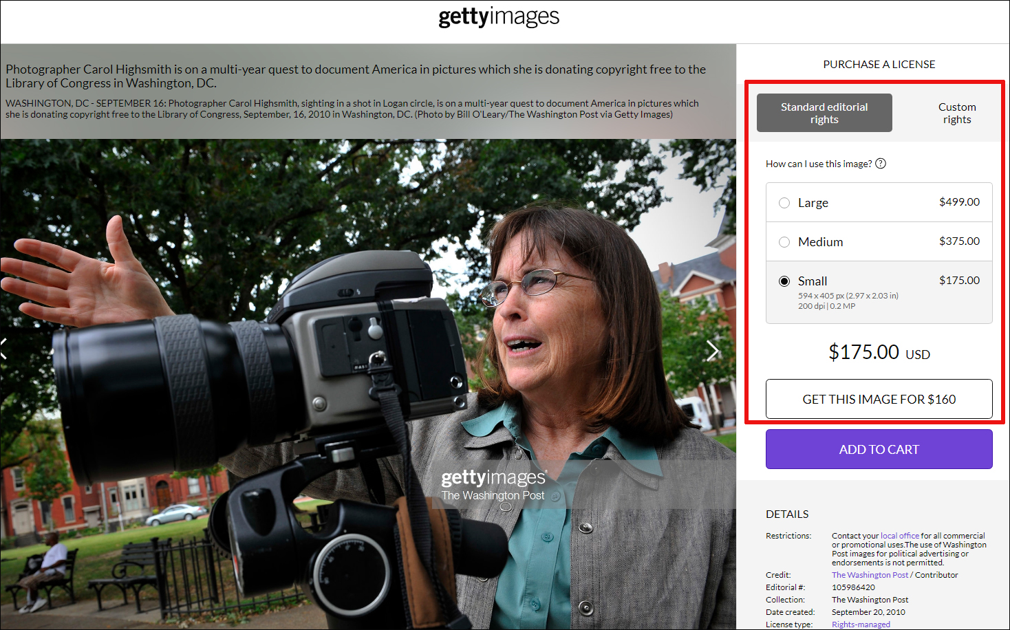Open the 'local office' link
The image size is (1010, 630).
[x=900, y=536]
